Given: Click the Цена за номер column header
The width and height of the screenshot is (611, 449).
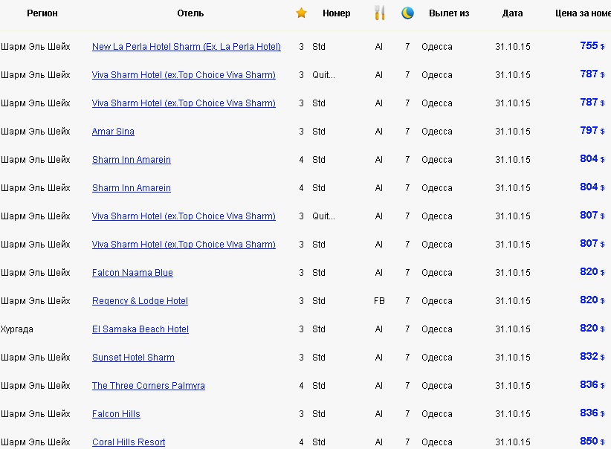Looking at the screenshot, I should (x=583, y=13).
